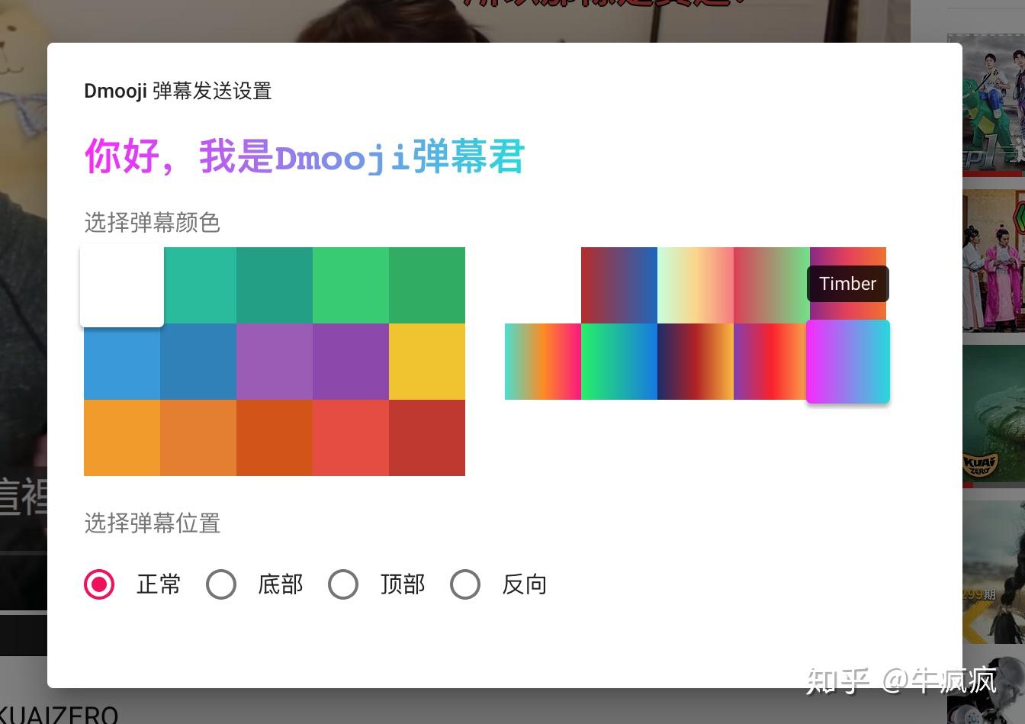This screenshot has width=1025, height=724.
Task: Open the KUAI ZERO green thumbnail in sidebar
Action: (993, 416)
